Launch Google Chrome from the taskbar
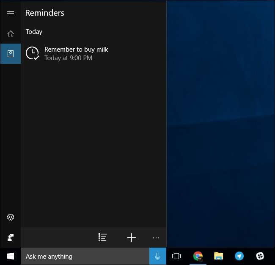The height and width of the screenshot is (265, 275). point(198,256)
